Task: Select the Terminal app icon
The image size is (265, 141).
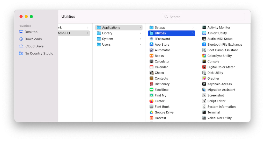Action: tap(204, 112)
